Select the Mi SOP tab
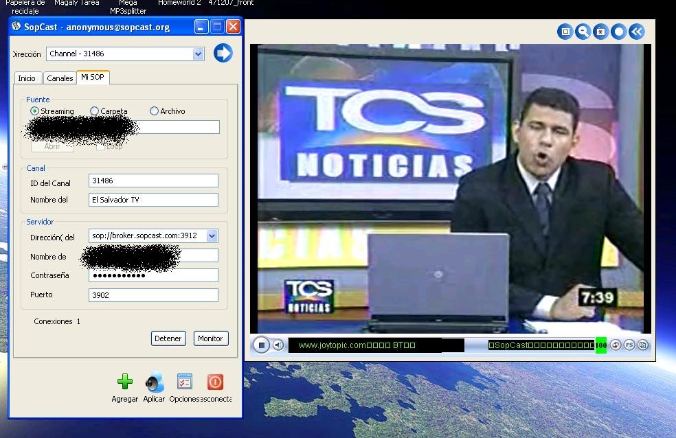Viewport: 676px width, 438px height. (93, 77)
